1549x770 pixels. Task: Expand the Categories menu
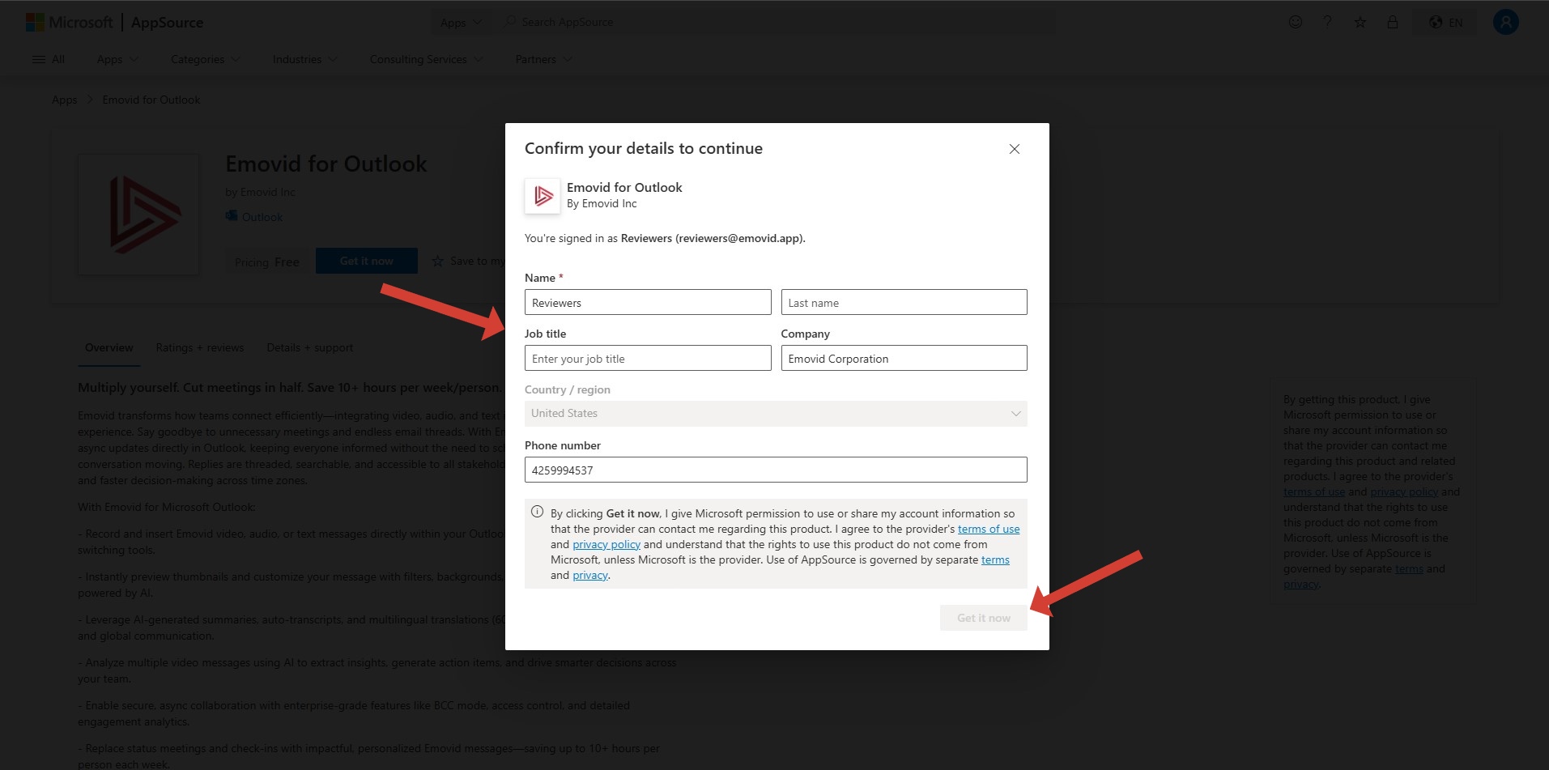(203, 58)
